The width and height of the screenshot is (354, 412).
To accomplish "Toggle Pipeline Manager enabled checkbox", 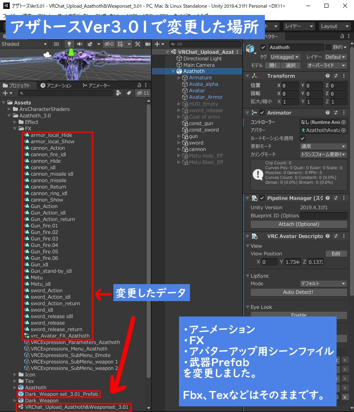I will (262, 198).
